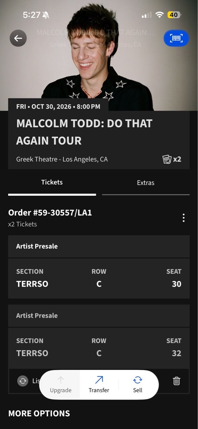The width and height of the screenshot is (198, 429).
Task: Tap the Greek Theatre venue text
Action: pyautogui.click(x=62, y=159)
